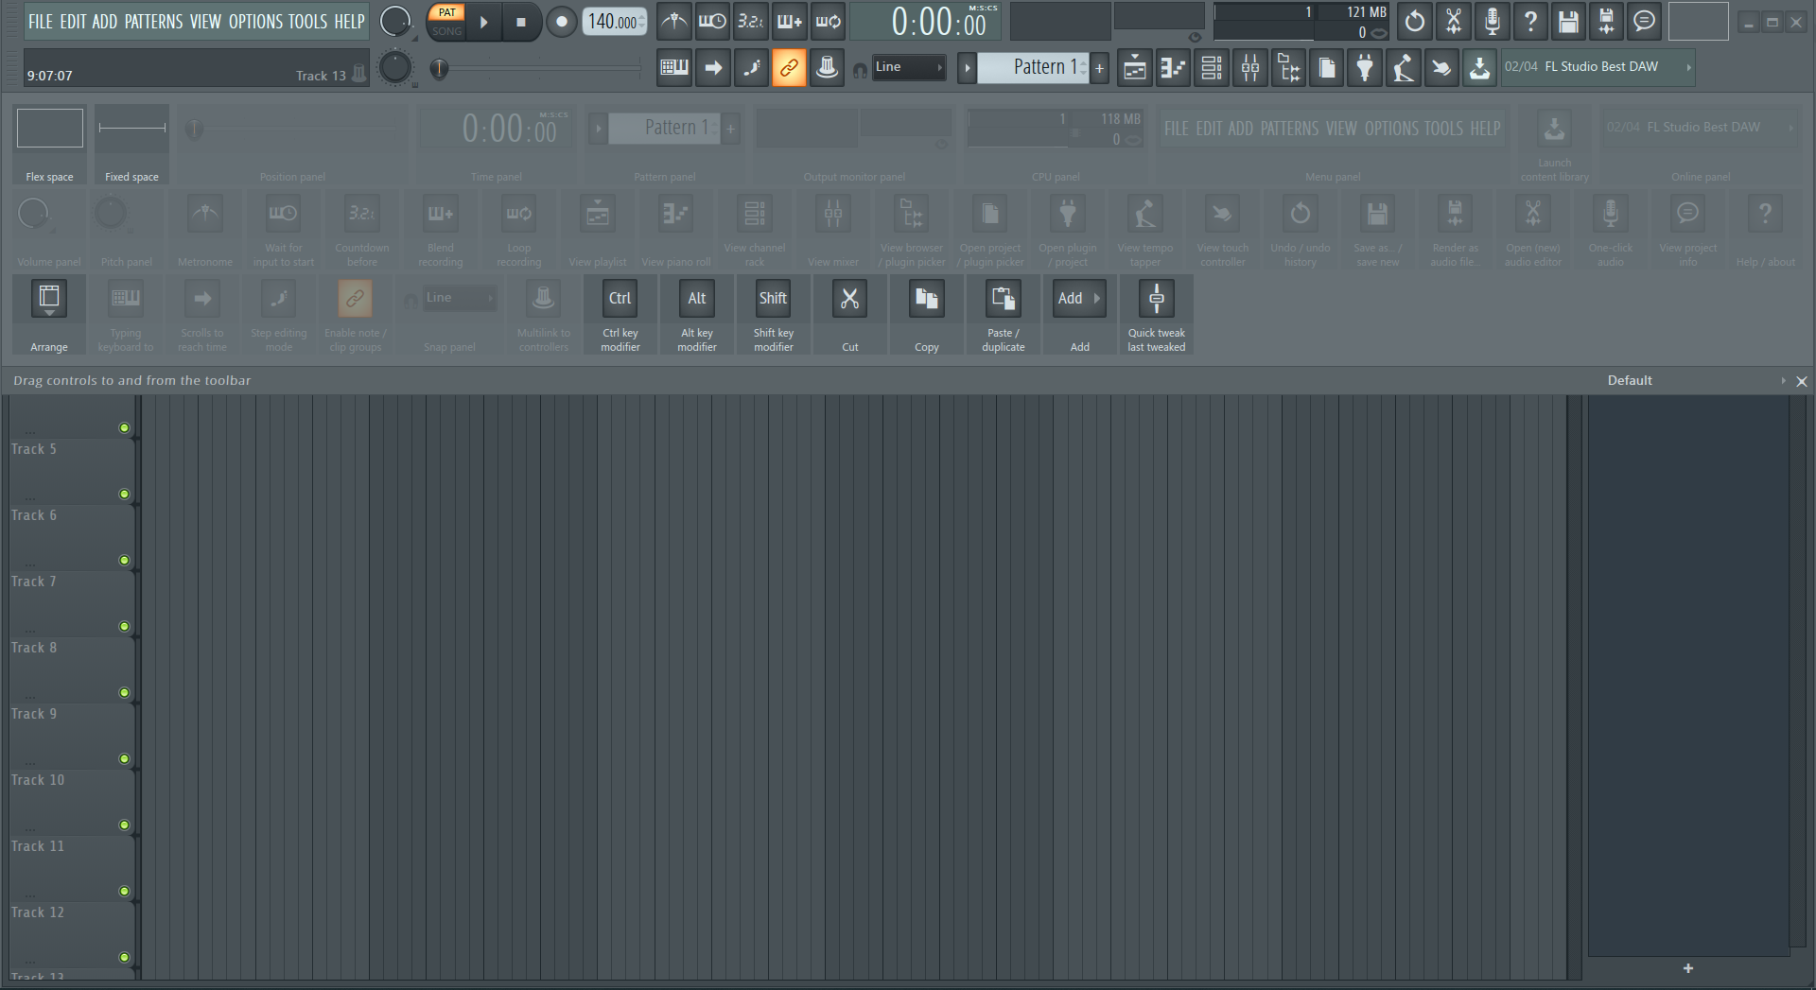Image resolution: width=1816 pixels, height=990 pixels.
Task: Enable blend recording in top toolbar
Action: click(789, 22)
